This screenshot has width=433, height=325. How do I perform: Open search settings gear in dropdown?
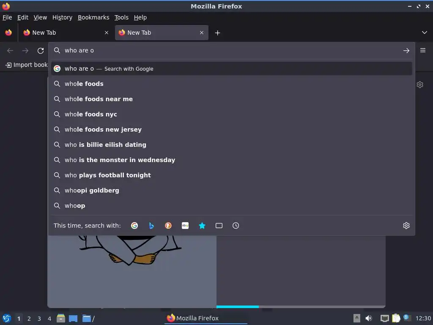406,226
